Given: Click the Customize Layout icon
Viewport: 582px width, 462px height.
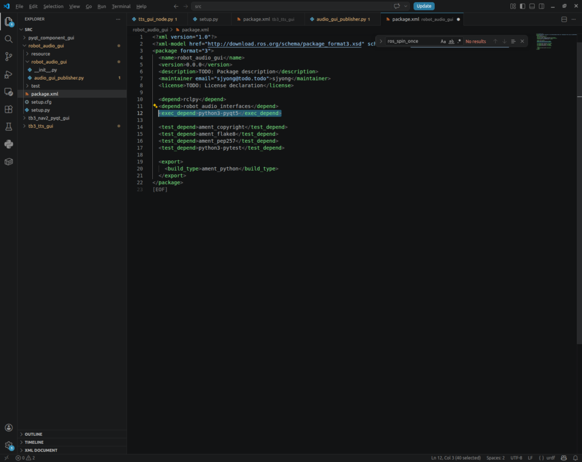Looking at the screenshot, I should [x=513, y=6].
